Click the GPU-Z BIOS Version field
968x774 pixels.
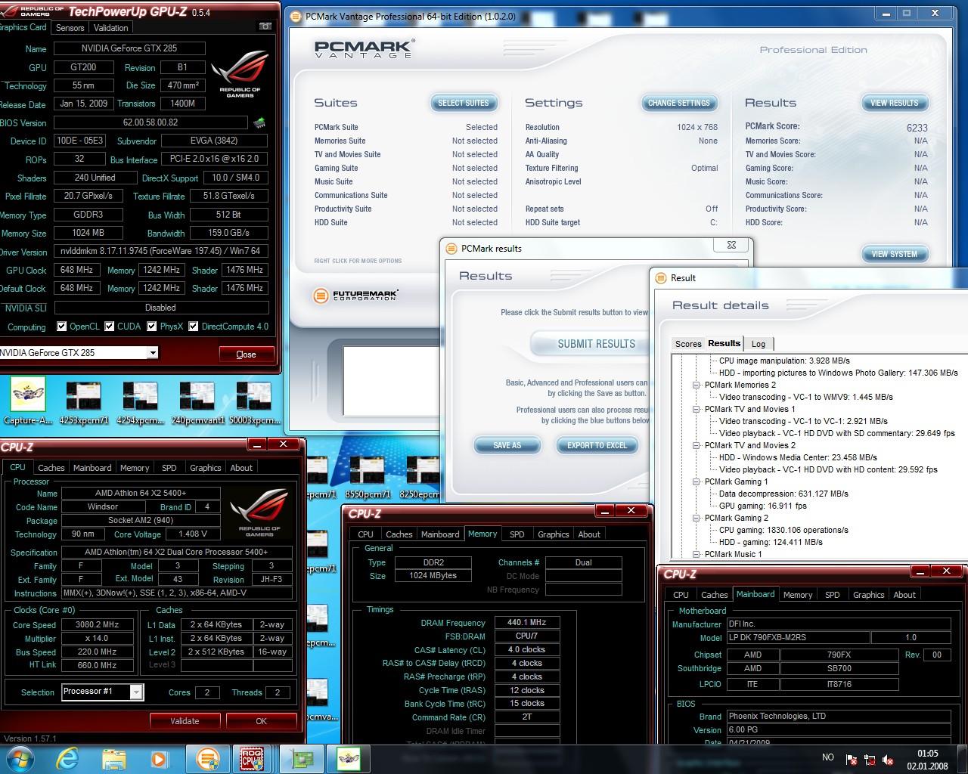click(150, 122)
